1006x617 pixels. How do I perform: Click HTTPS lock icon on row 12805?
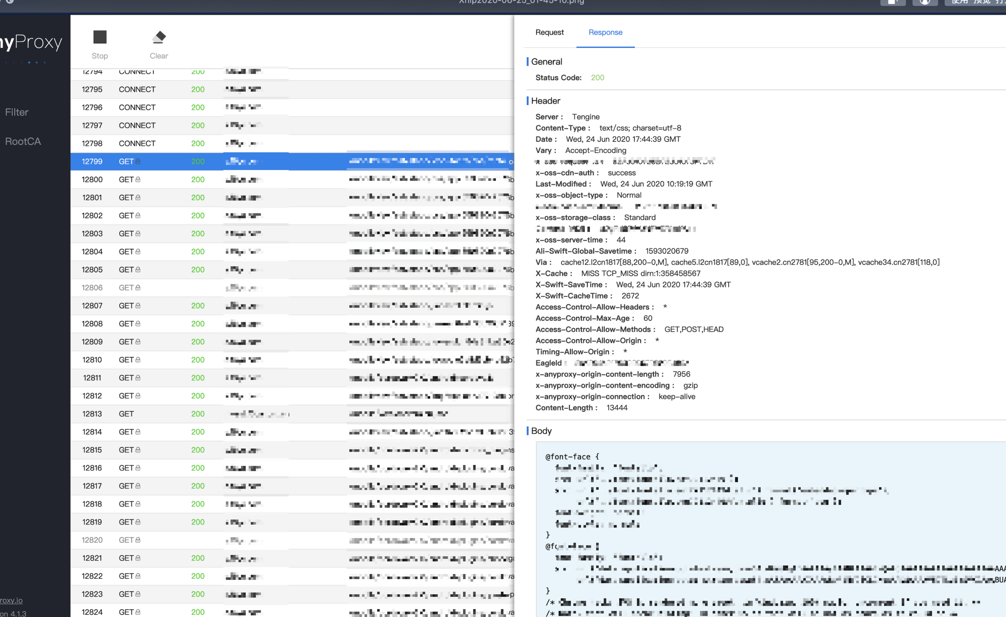click(138, 270)
